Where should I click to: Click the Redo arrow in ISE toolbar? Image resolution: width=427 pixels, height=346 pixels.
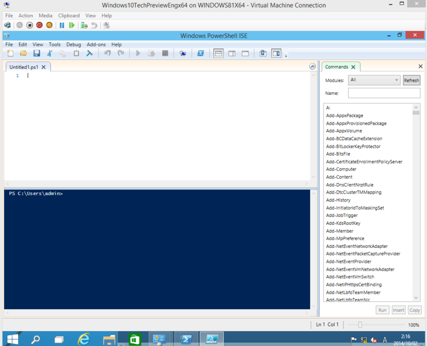tap(121, 53)
